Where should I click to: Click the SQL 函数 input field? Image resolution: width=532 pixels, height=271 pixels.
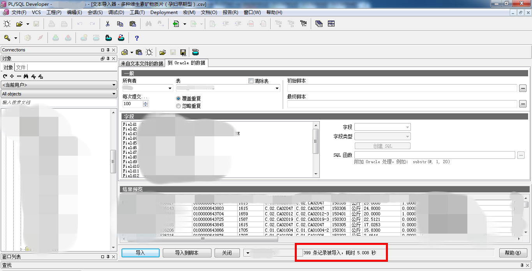point(435,155)
